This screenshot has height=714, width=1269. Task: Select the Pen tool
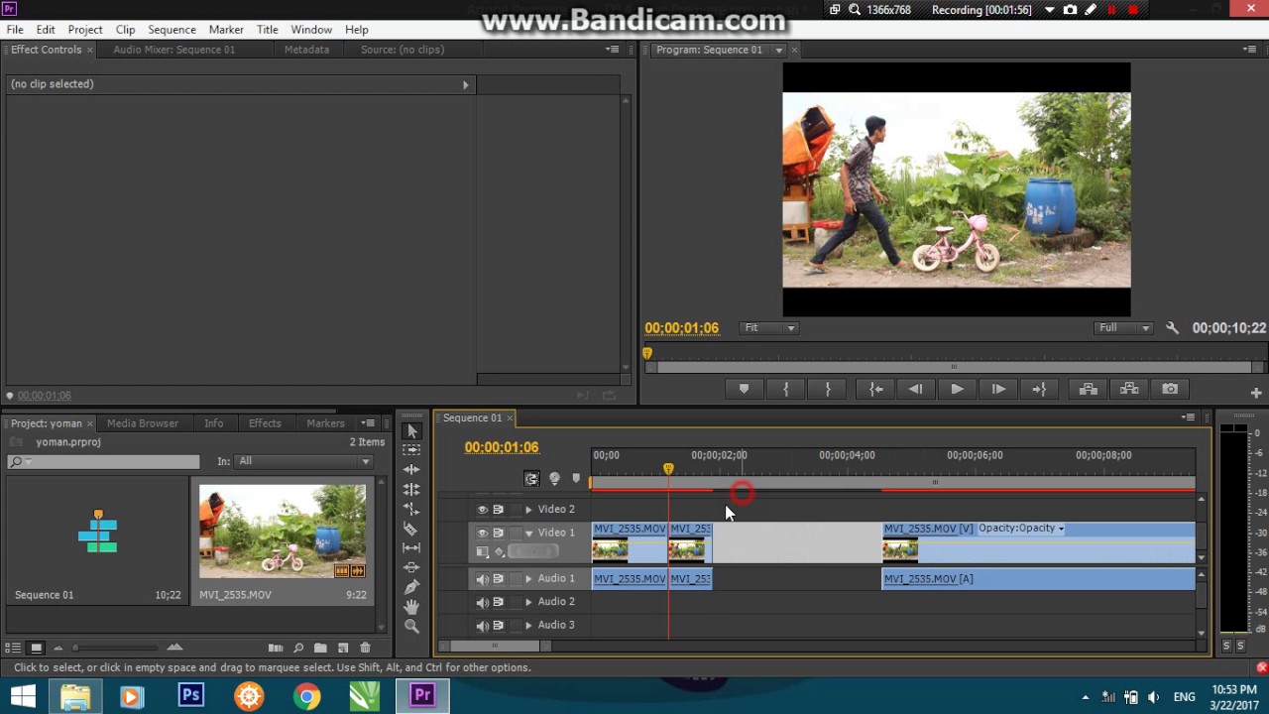[x=411, y=587]
